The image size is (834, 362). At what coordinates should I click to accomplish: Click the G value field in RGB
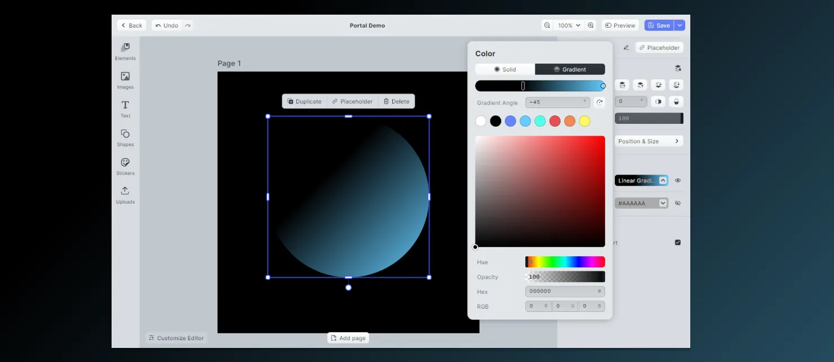tap(565, 306)
